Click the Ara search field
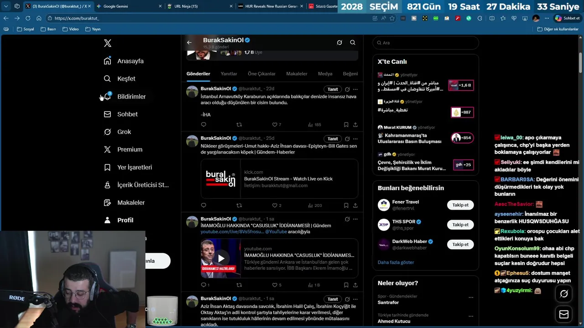 425,43
